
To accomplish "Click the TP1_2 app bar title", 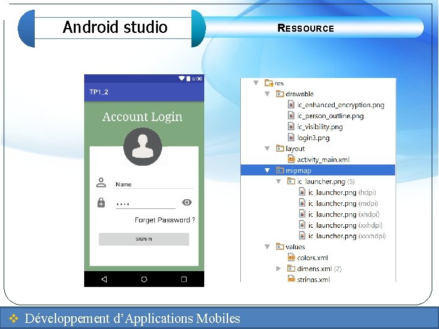I will [x=99, y=92].
